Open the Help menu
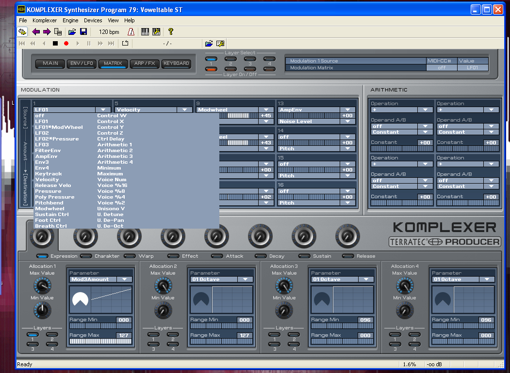 129,20
